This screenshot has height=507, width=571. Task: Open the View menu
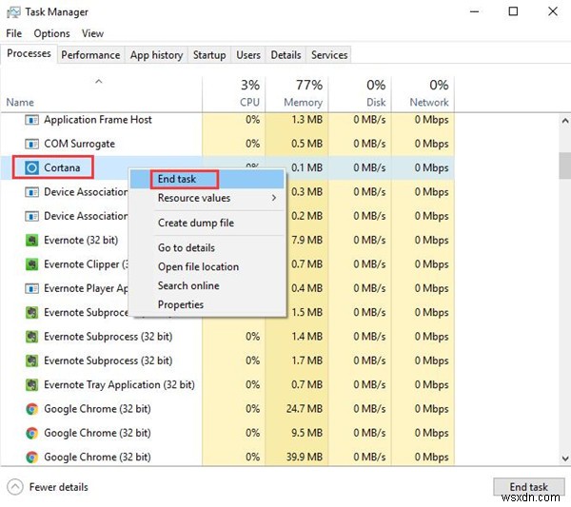coord(92,33)
